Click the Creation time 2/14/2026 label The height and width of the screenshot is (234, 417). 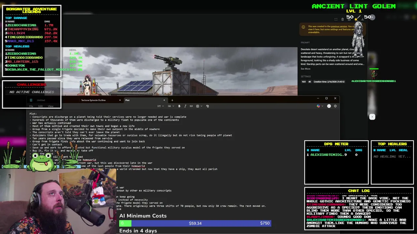[329, 82]
